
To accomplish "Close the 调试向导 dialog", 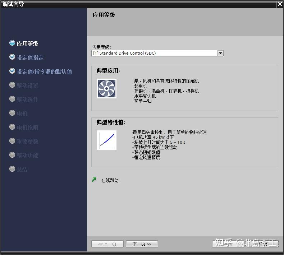I will pos(280,4).
